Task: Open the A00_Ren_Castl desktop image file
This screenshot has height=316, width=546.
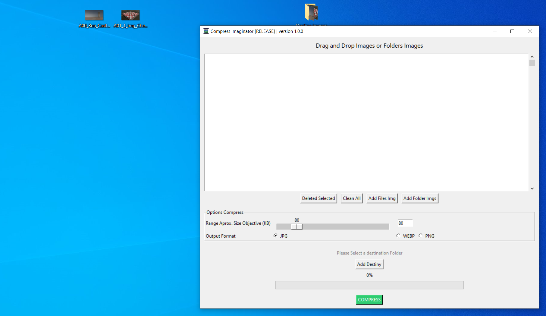Action: [94, 19]
